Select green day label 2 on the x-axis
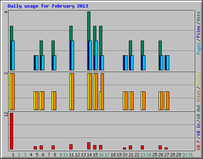 pos(19,155)
